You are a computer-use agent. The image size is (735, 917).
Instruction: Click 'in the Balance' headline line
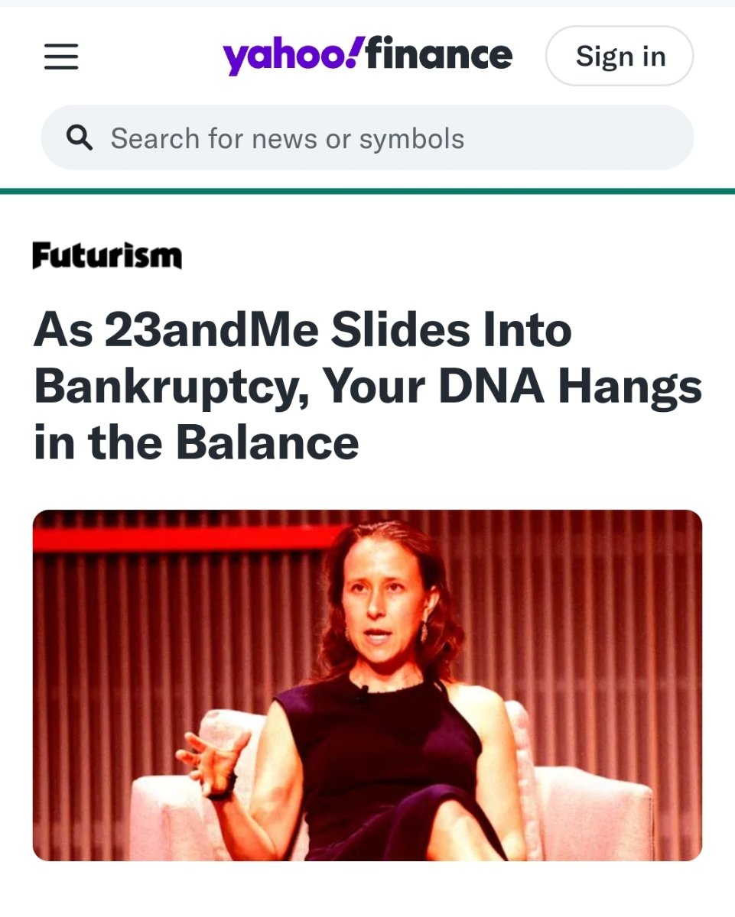tap(196, 443)
